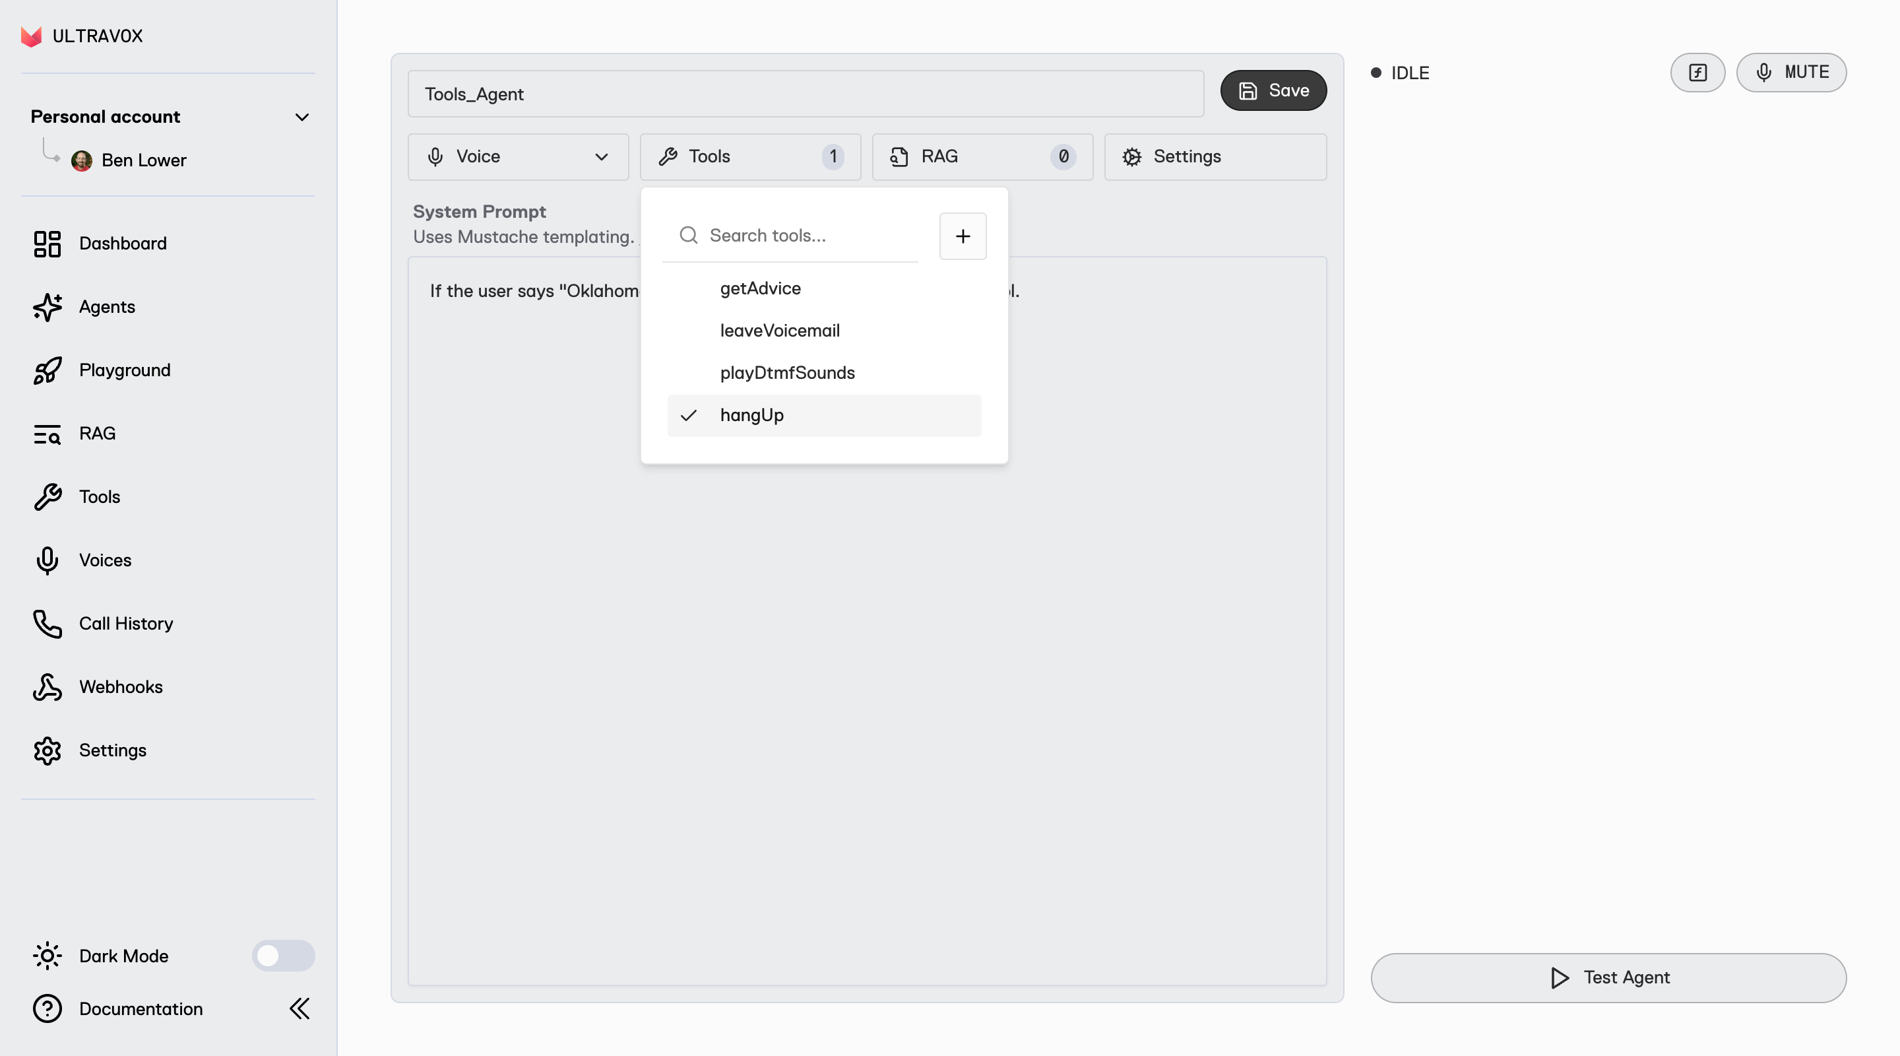Image resolution: width=1900 pixels, height=1056 pixels.
Task: Open Call History phone icon
Action: [47, 624]
